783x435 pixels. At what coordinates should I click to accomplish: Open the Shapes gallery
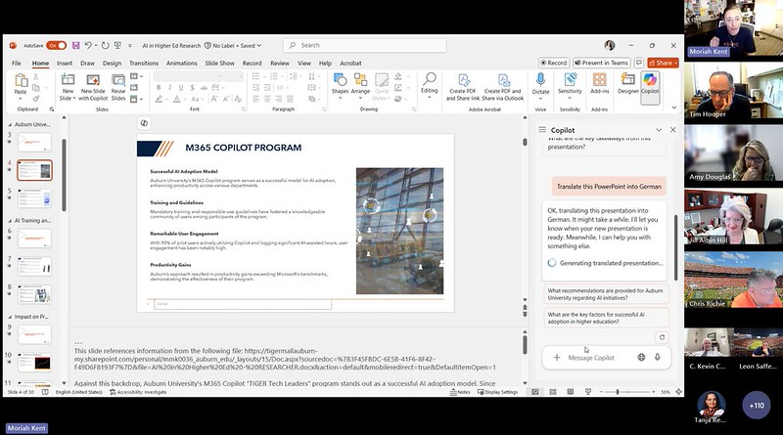(340, 85)
